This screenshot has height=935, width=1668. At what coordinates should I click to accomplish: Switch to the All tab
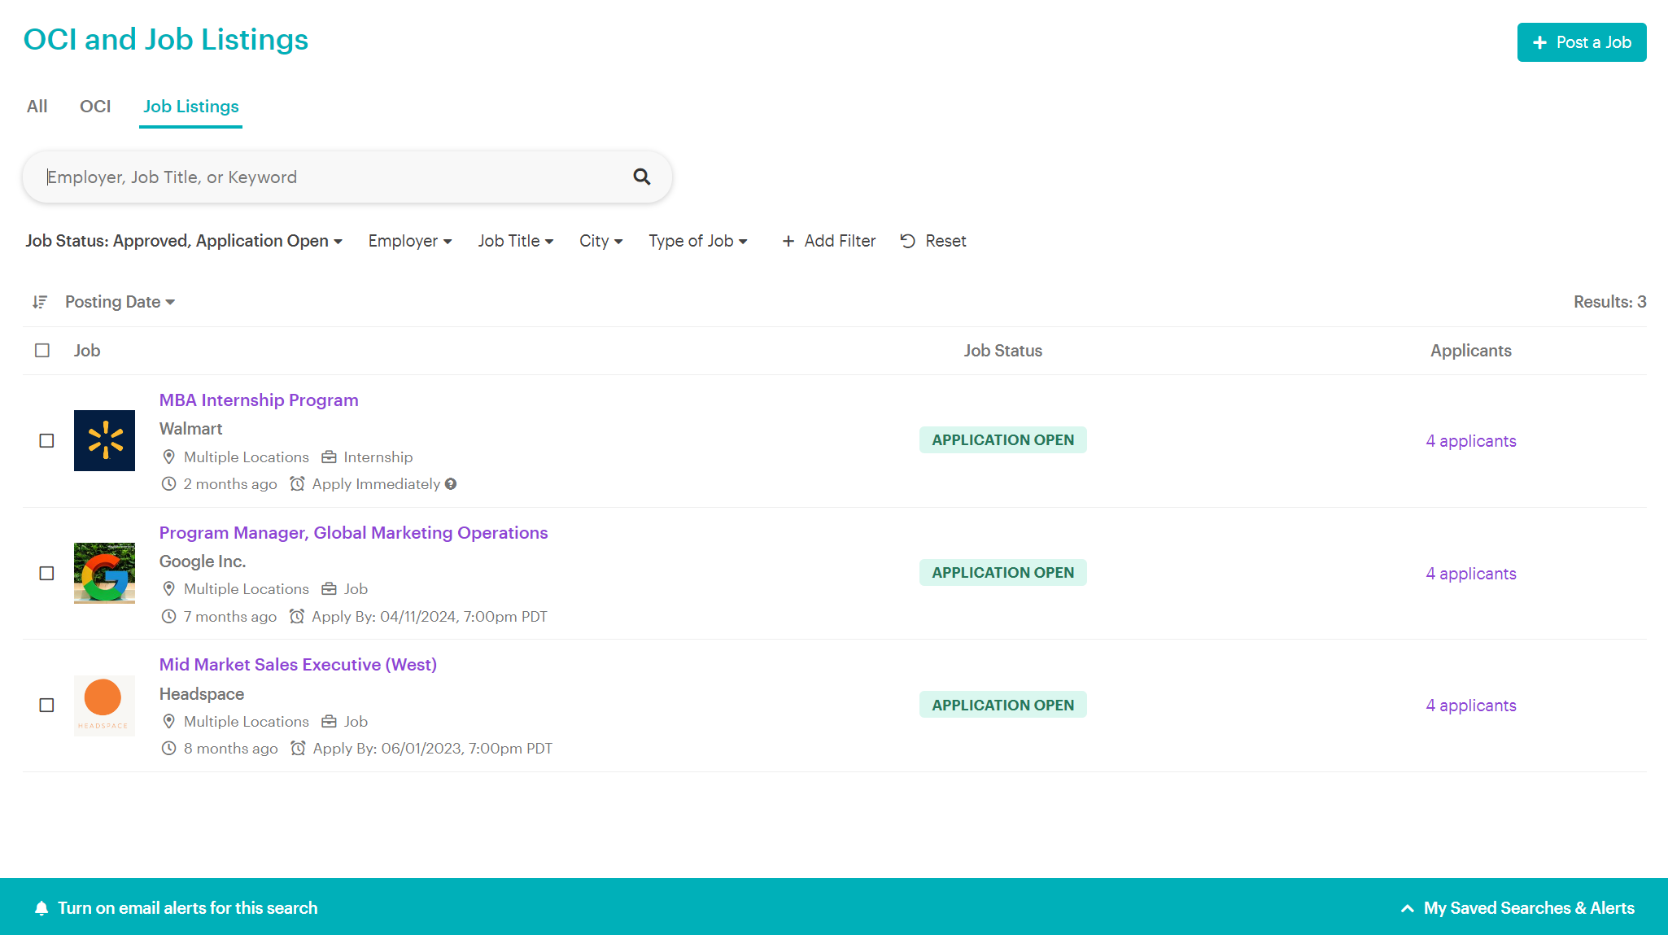pos(37,107)
